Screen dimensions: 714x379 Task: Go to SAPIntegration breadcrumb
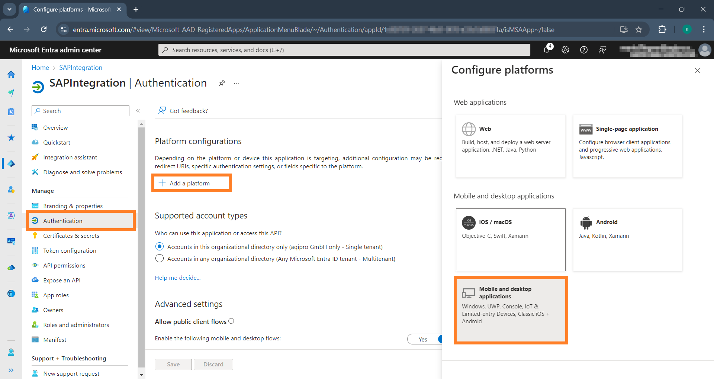point(81,68)
